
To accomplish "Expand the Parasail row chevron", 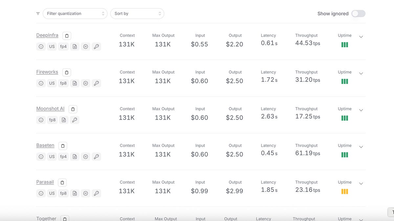I will pos(361,183).
